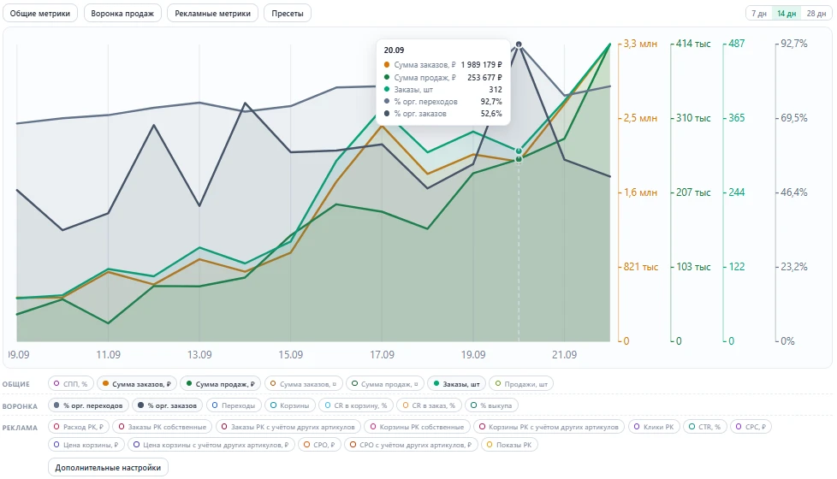Click the tooltip Заказы value 312

pyautogui.click(x=496, y=90)
